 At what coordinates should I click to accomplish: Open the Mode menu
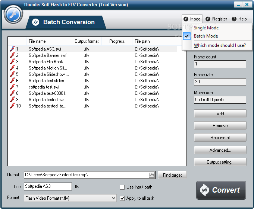[192, 19]
